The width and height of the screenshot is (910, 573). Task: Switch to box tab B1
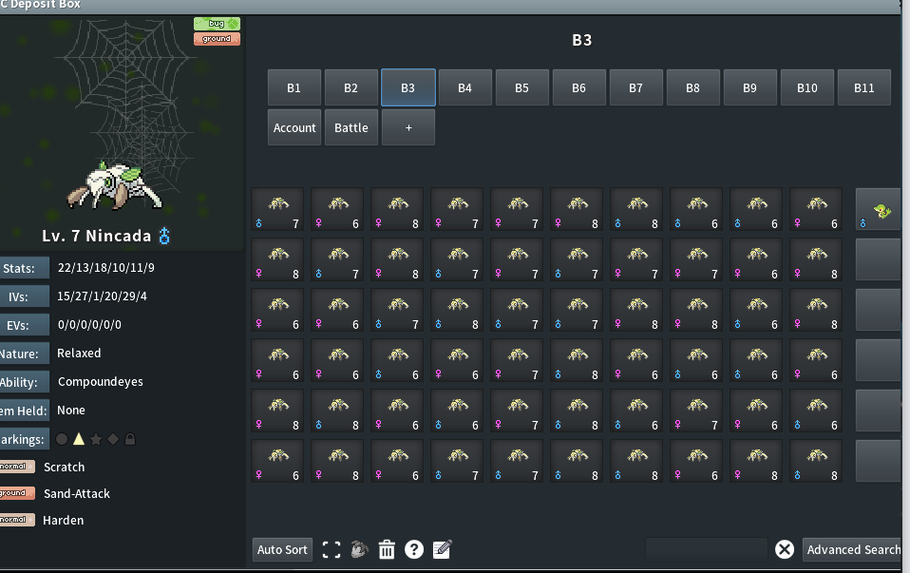[294, 87]
